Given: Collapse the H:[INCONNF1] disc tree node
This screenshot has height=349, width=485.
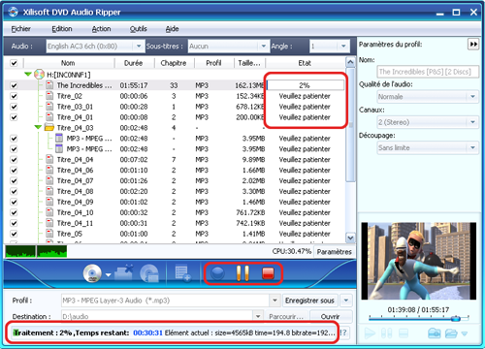Looking at the screenshot, I should pos(28,75).
